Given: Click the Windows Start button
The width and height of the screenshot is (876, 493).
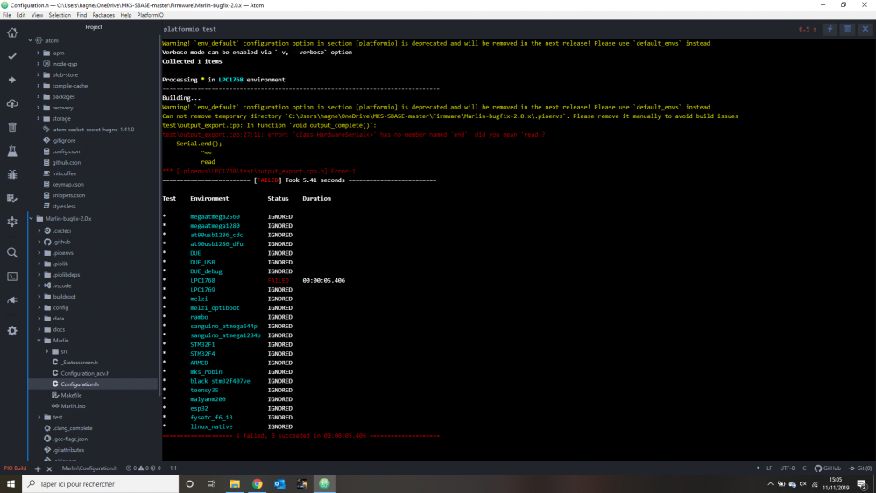Looking at the screenshot, I should [11, 484].
